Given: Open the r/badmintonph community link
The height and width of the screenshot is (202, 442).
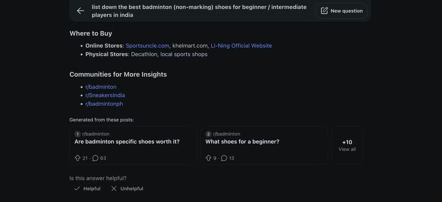Looking at the screenshot, I should coord(104,104).
